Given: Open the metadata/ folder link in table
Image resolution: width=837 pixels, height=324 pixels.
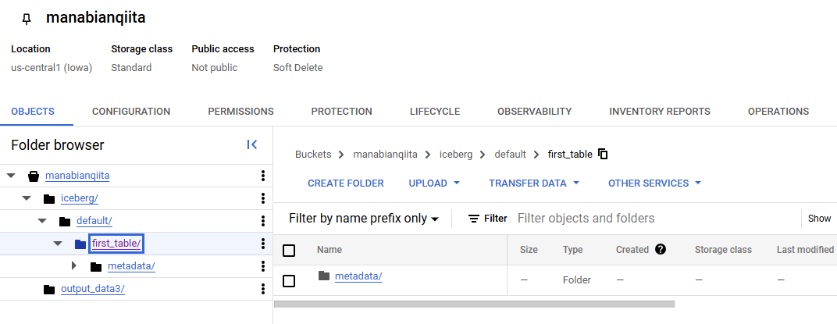Looking at the screenshot, I should 358,276.
